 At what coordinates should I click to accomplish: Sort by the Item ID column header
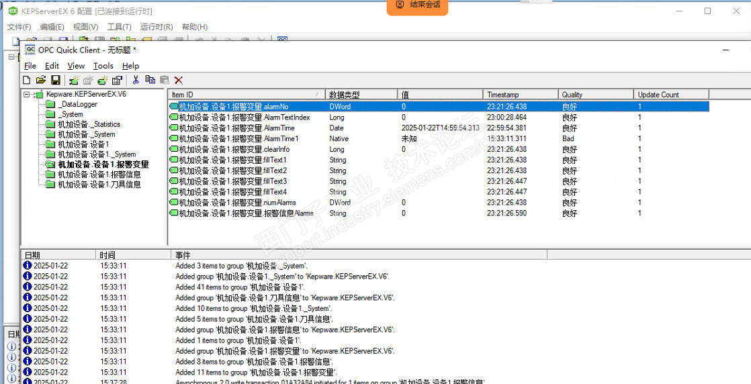tap(246, 95)
